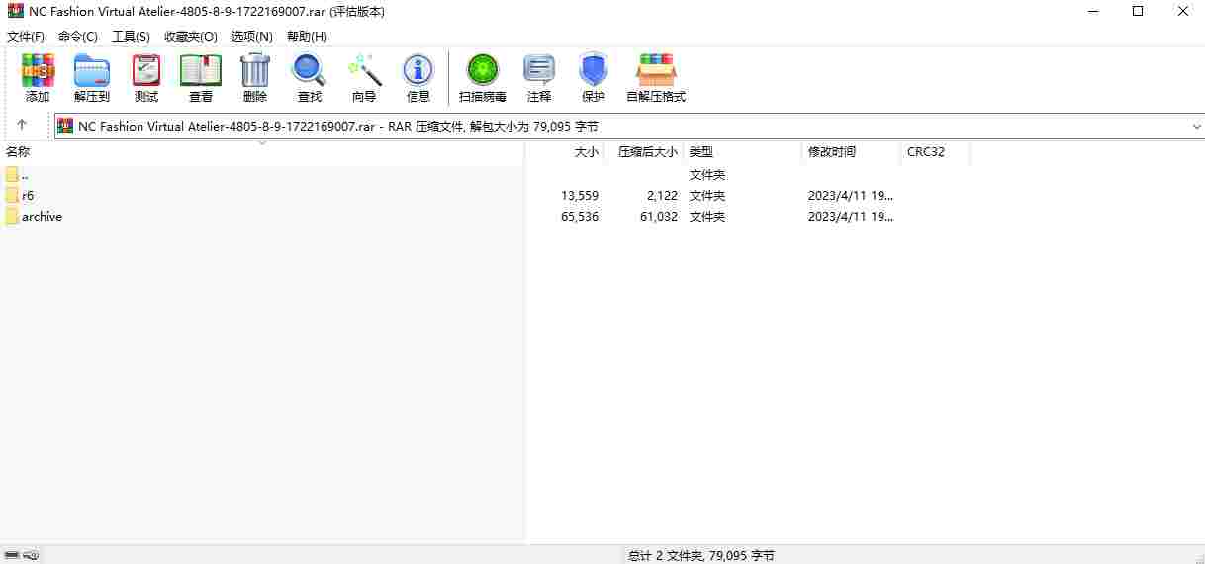Image resolution: width=1205 pixels, height=564 pixels.
Task: Go up one level arrow button
Action: (22, 126)
